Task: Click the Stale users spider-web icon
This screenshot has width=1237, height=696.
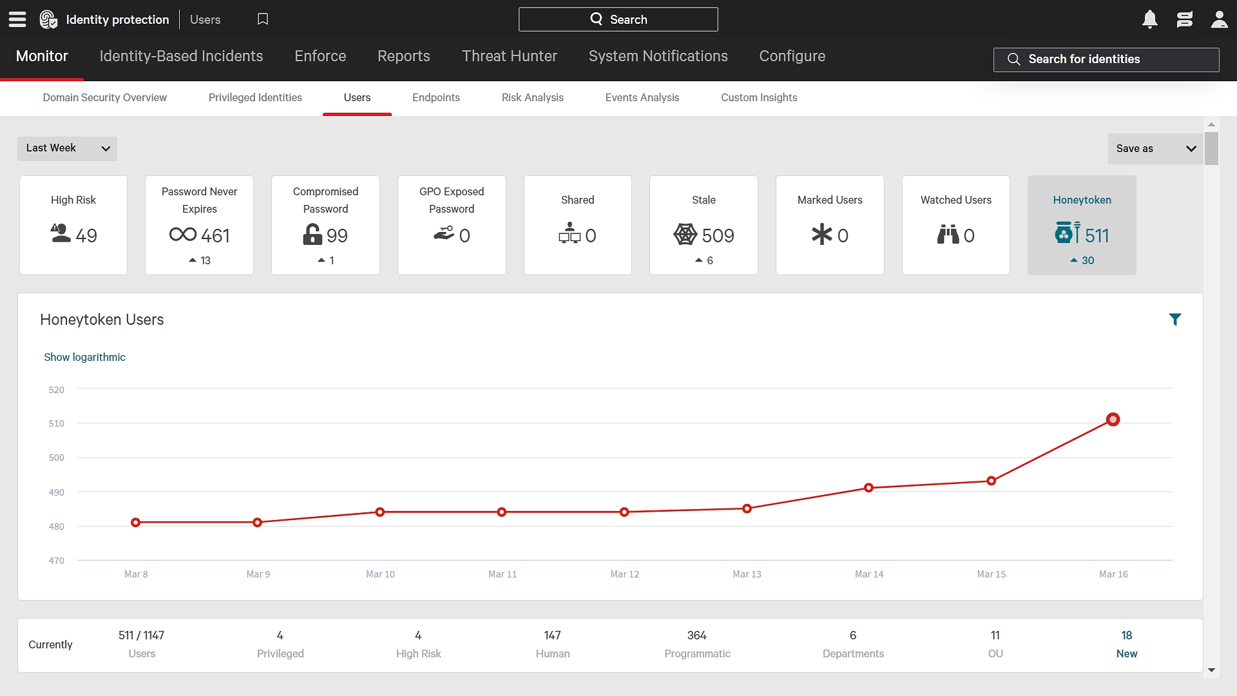Action: coord(686,235)
